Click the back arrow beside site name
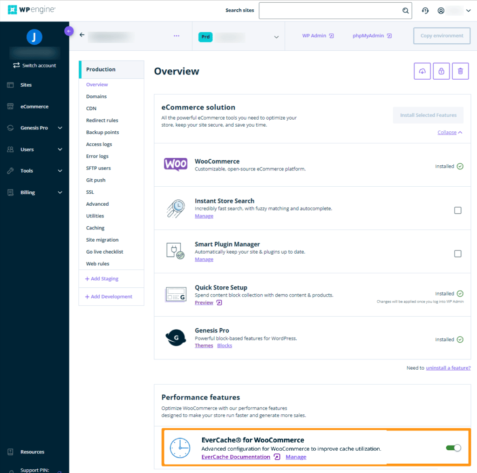Image resolution: width=477 pixels, height=473 pixels. [82, 35]
